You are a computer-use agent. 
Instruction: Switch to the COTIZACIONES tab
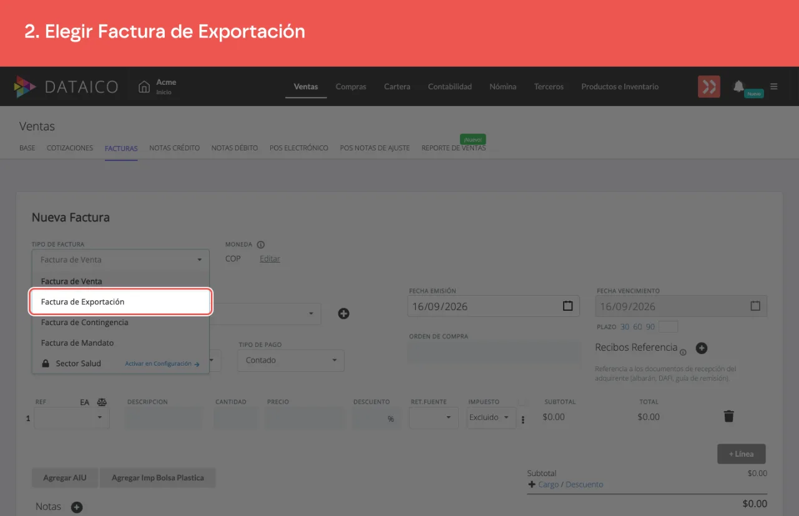point(70,148)
